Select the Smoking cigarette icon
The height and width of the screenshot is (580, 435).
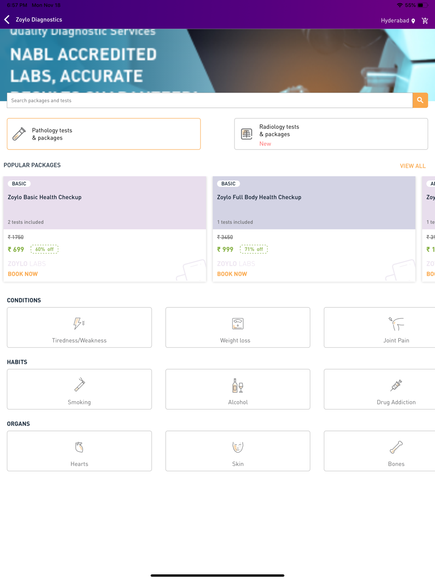79,385
